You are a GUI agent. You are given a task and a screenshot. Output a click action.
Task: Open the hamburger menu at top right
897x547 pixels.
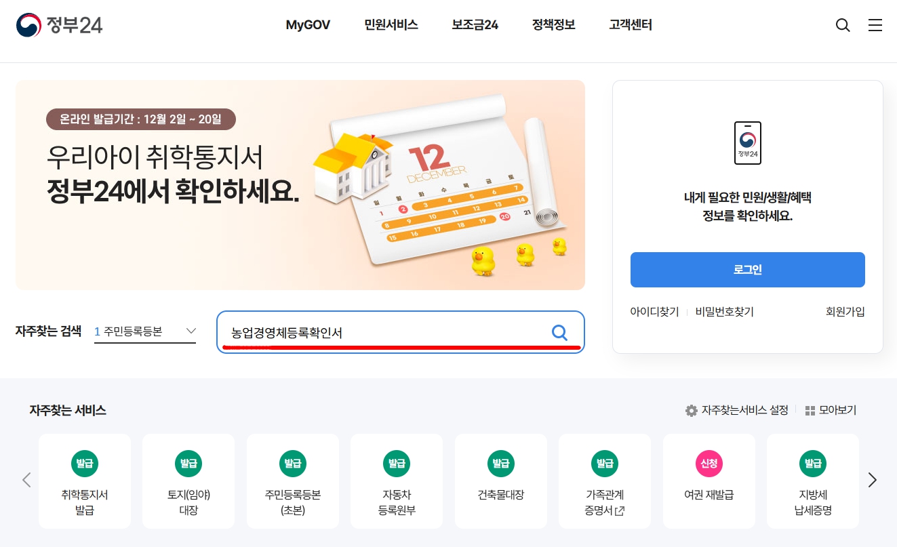(875, 25)
